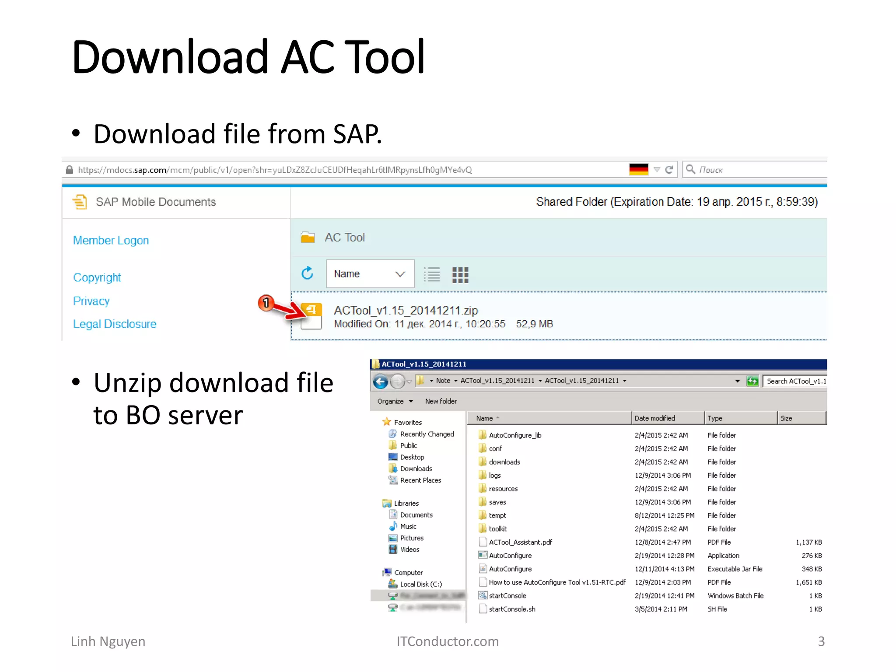Click the SAP Mobile Documents logo icon
This screenshot has width=896, height=672.
click(x=80, y=202)
